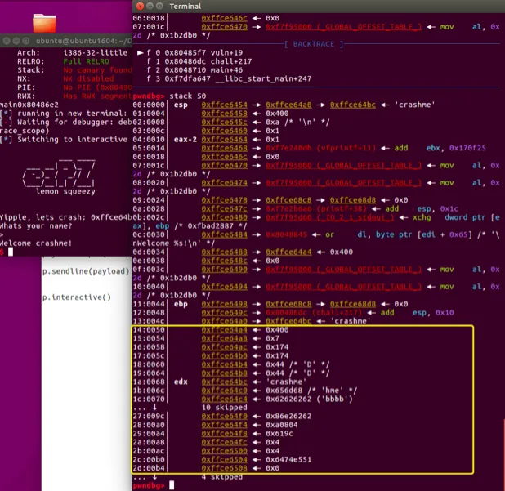
Task: Click address 0xffce6508 in the last stack row
Action: coord(225,468)
